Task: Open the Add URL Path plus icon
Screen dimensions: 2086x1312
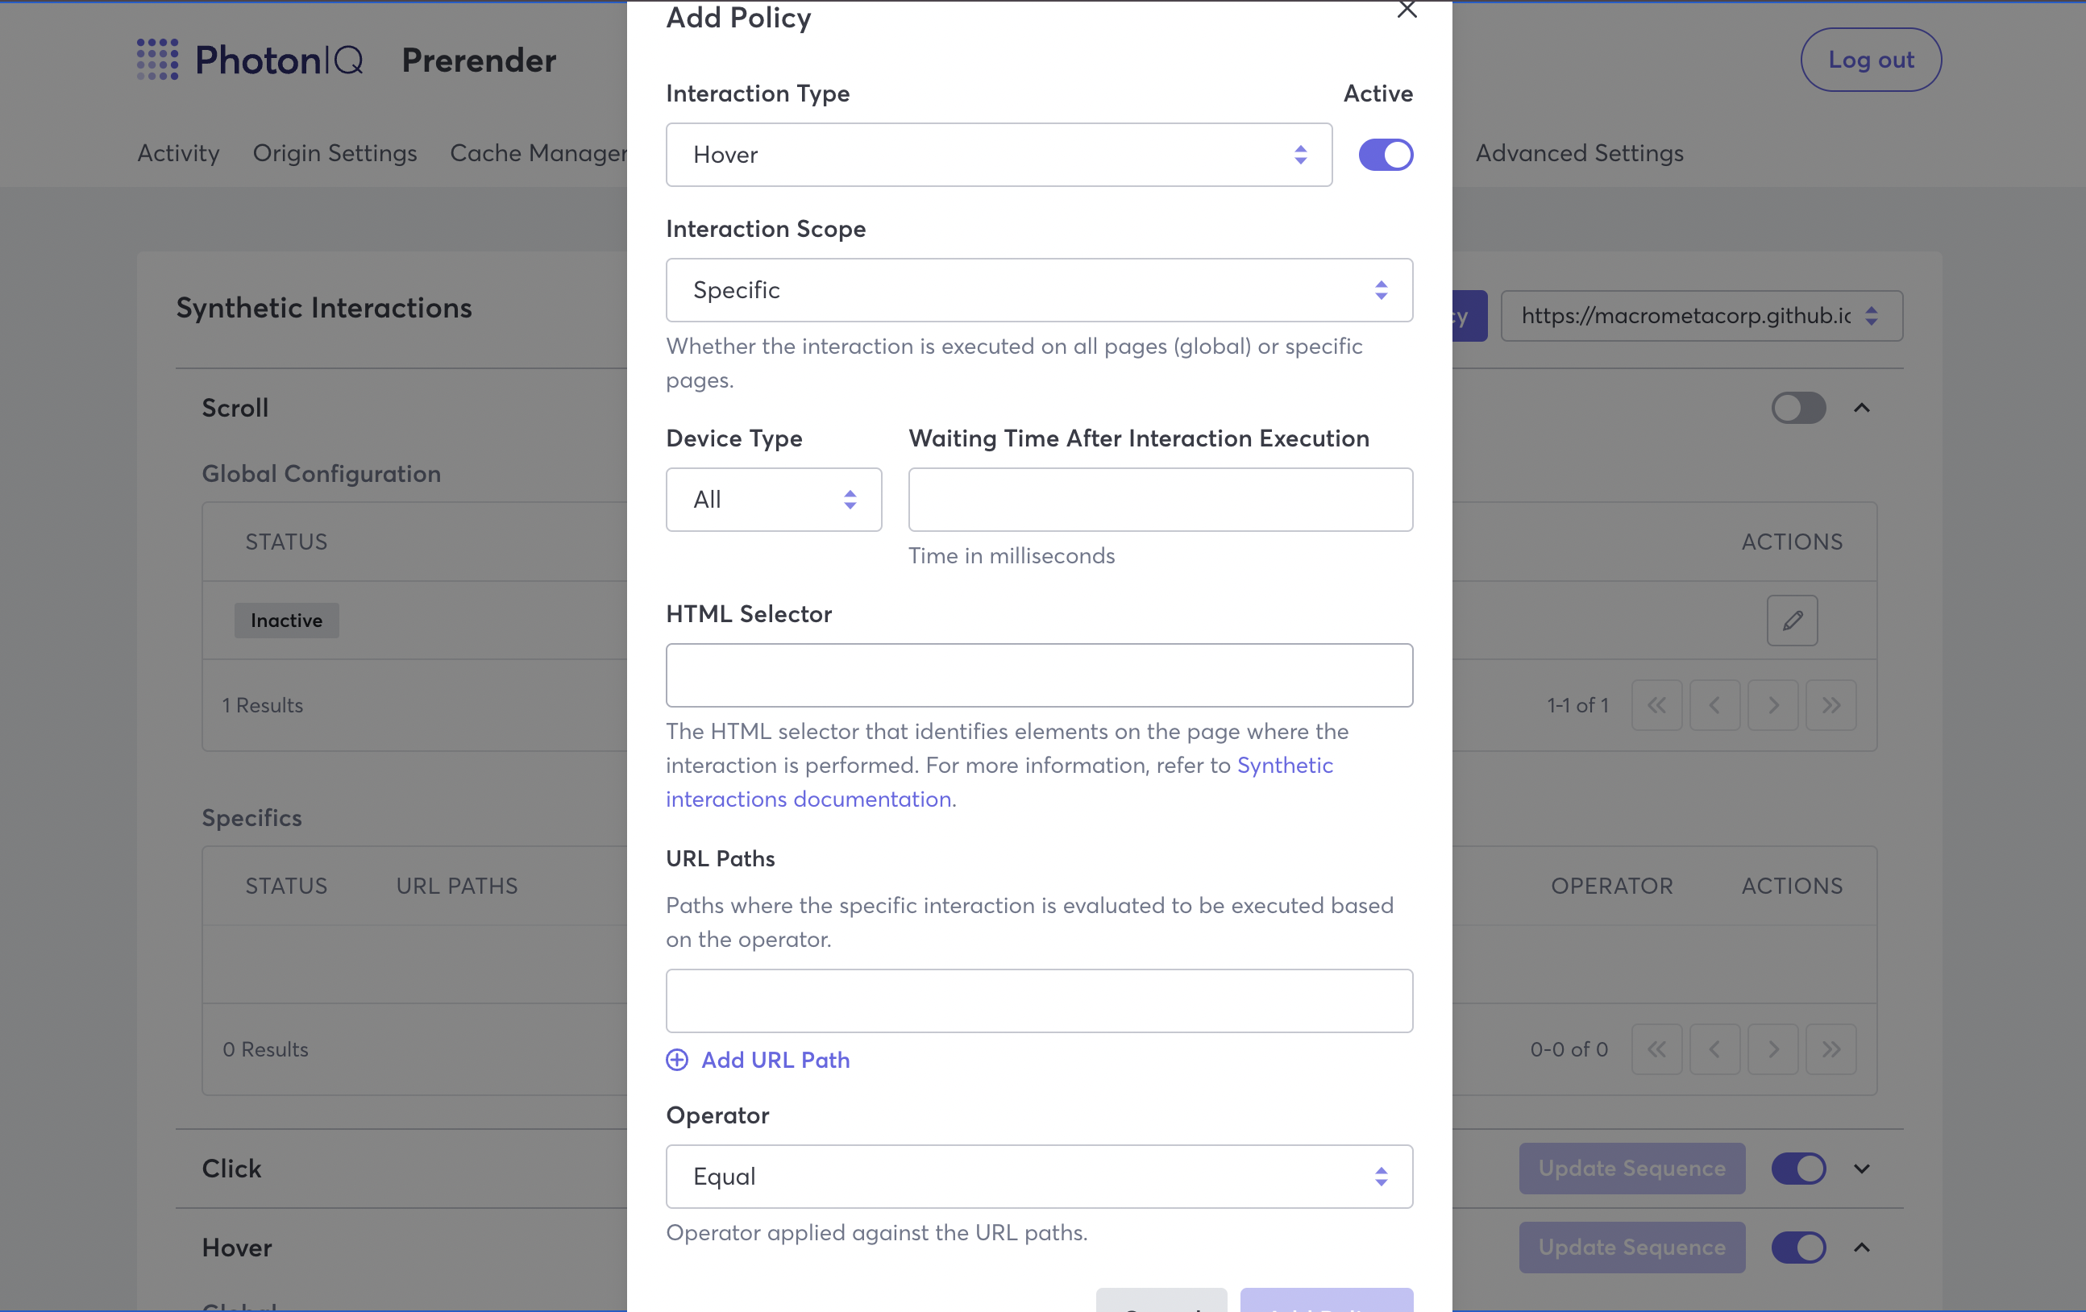Action: click(677, 1060)
